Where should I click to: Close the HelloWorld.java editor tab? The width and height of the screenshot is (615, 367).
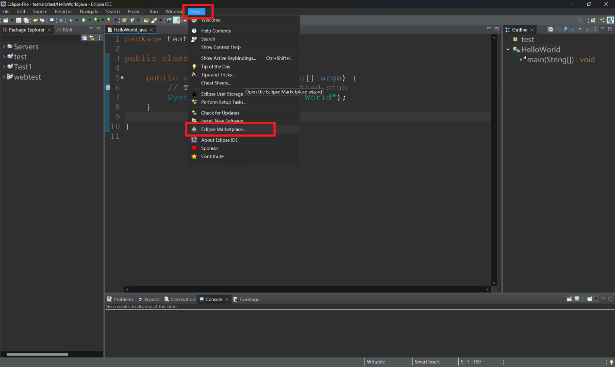[x=151, y=30]
